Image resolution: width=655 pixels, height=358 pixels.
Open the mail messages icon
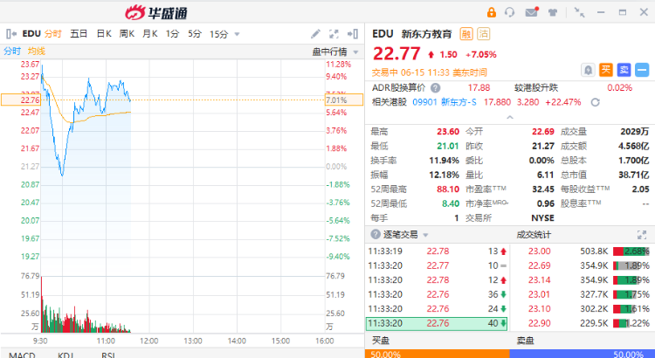531,12
